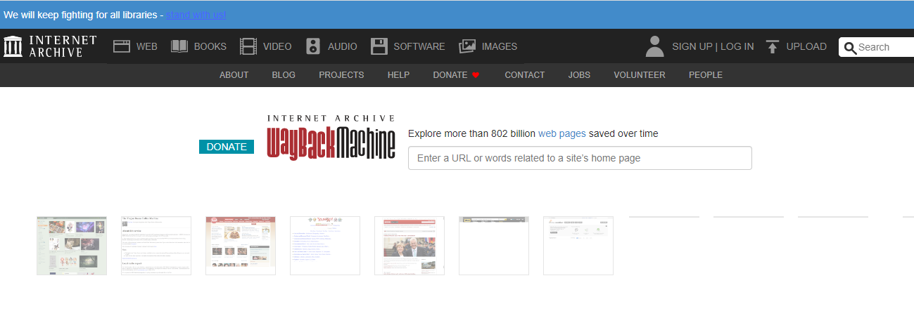Screen dimensions: 914x330
Task: Click the search magnifier icon
Action: pos(850,48)
